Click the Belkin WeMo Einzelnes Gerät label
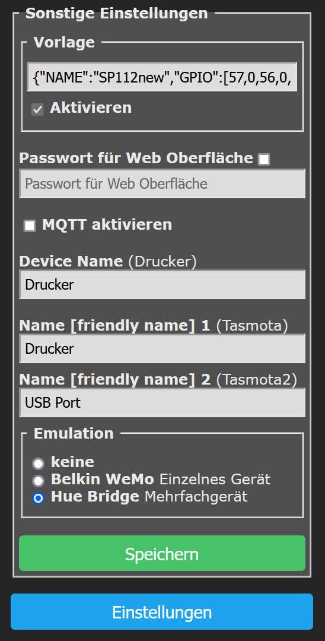 click(x=161, y=479)
